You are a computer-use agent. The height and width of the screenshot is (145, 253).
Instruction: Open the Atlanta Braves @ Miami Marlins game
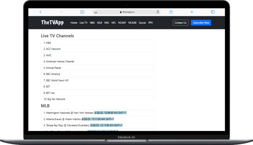coord(97,119)
